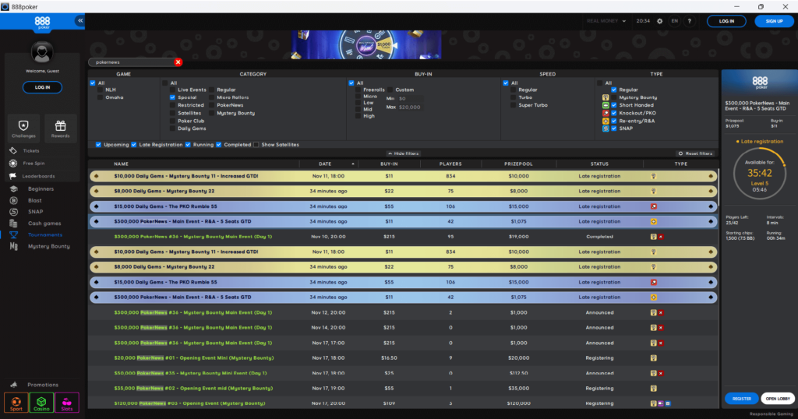Sort by the Status column header
Image resolution: width=798 pixels, height=419 pixels.
(x=599, y=164)
